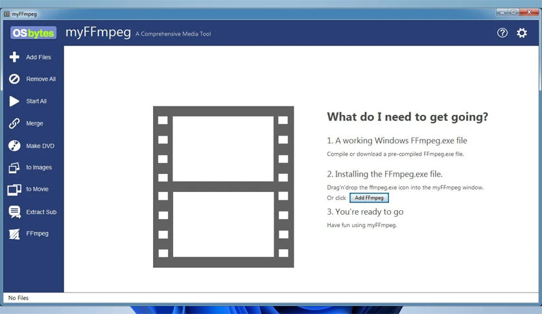
Task: Click the Add FFmpeg button
Action: (x=369, y=198)
